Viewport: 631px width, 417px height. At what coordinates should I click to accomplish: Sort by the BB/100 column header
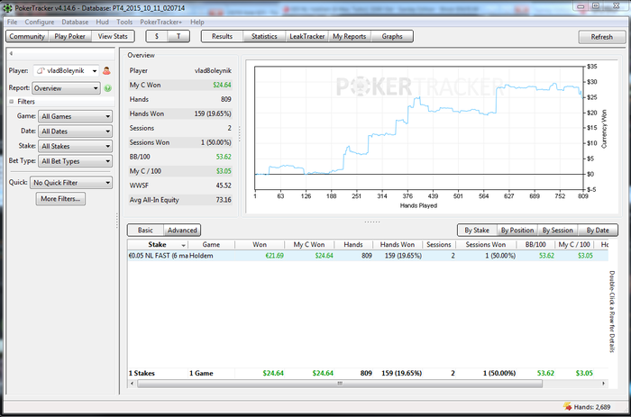point(535,244)
